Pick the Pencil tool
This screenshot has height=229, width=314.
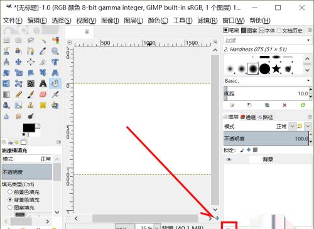[19, 94]
